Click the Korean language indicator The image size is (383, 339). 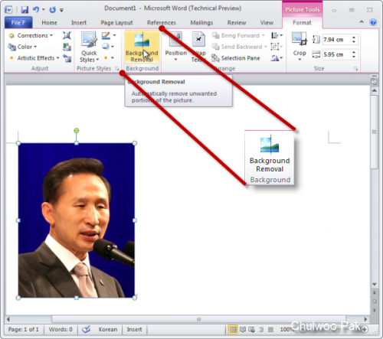click(108, 329)
